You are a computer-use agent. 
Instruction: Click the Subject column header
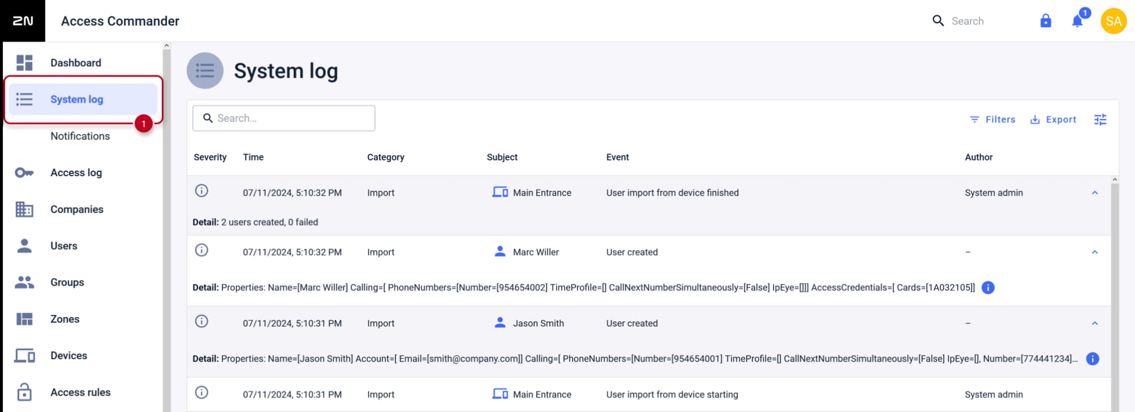(x=502, y=157)
